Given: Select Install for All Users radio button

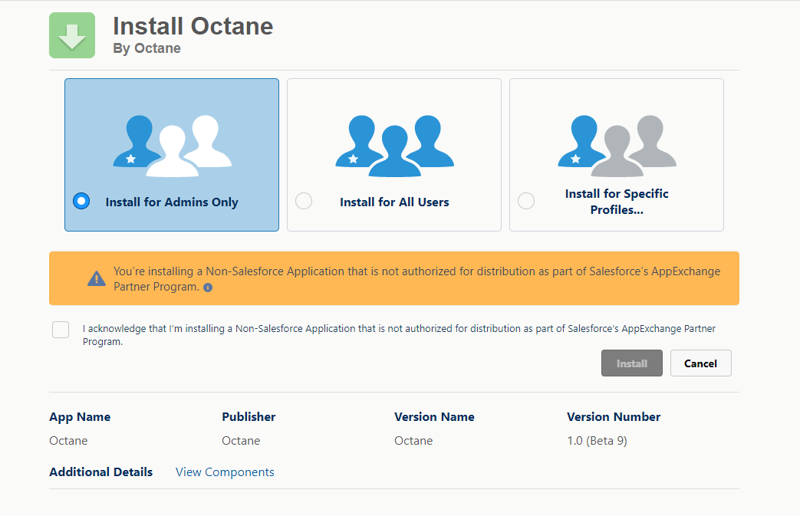Looking at the screenshot, I should coord(304,201).
